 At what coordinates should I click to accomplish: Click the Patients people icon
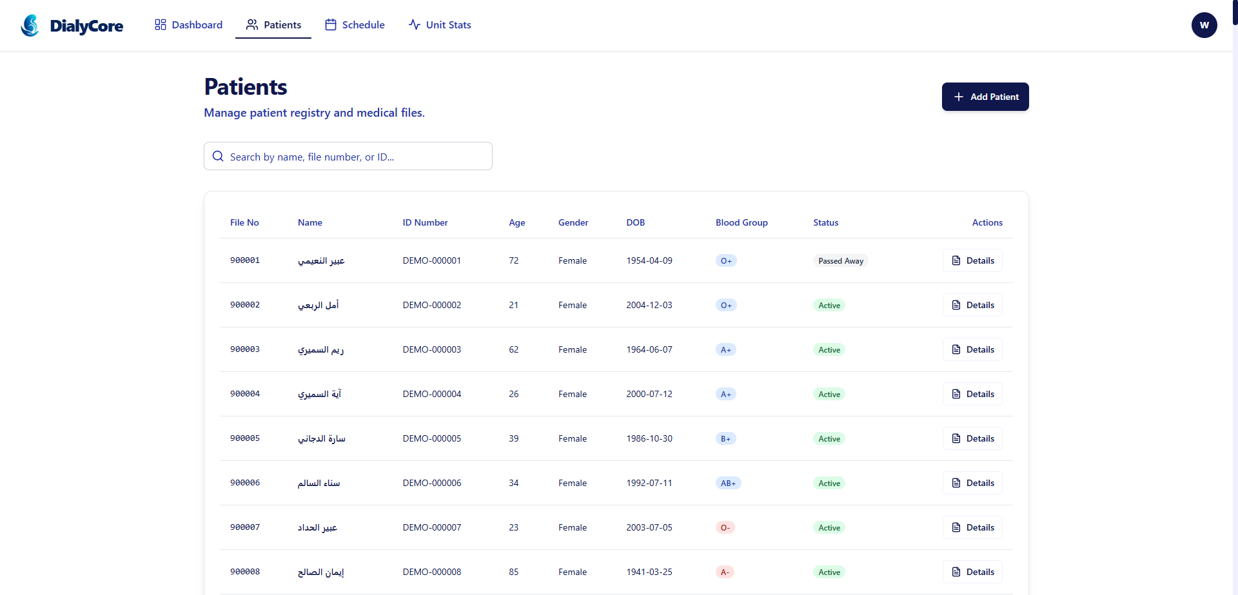click(252, 24)
